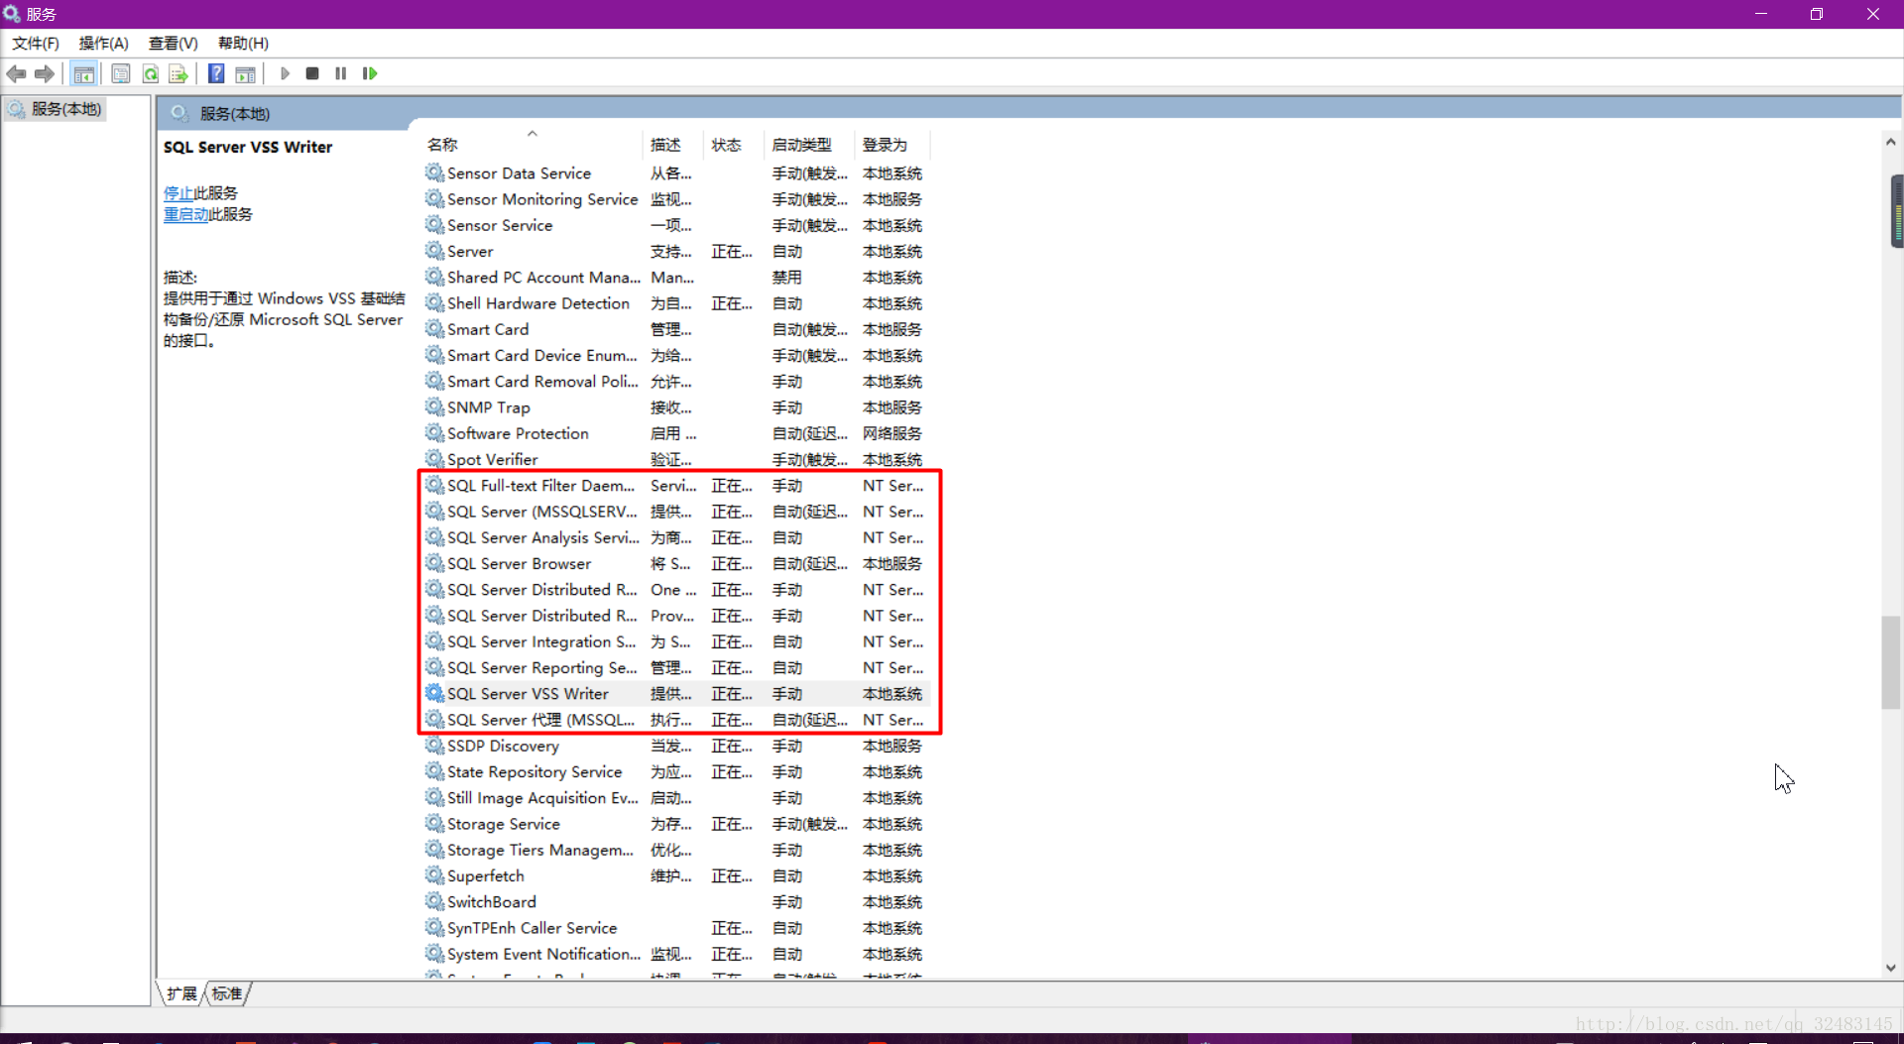Click the 停止 link to stop service
1904x1044 pixels.
click(178, 193)
